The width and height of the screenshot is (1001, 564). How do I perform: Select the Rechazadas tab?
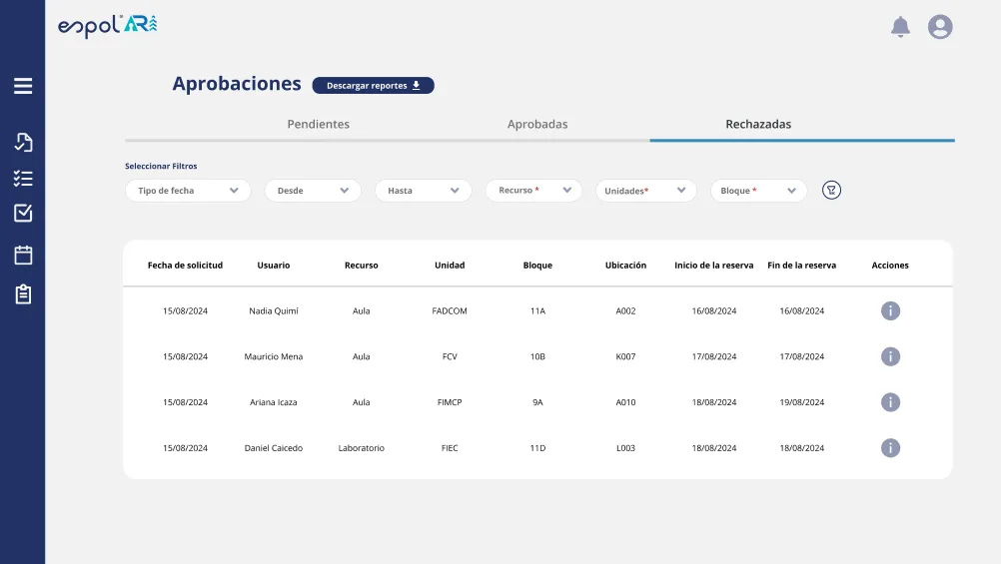point(758,125)
